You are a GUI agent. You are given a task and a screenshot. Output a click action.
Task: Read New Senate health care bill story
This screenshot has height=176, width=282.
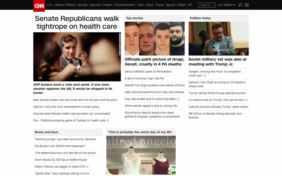pos(75,100)
